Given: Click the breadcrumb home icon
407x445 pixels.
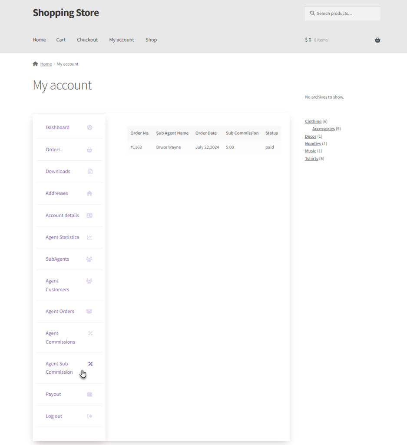Looking at the screenshot, I should click(x=35, y=63).
